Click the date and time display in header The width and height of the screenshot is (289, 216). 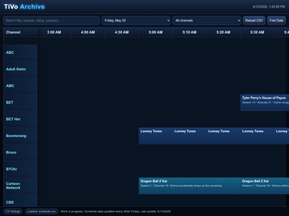point(269,7)
